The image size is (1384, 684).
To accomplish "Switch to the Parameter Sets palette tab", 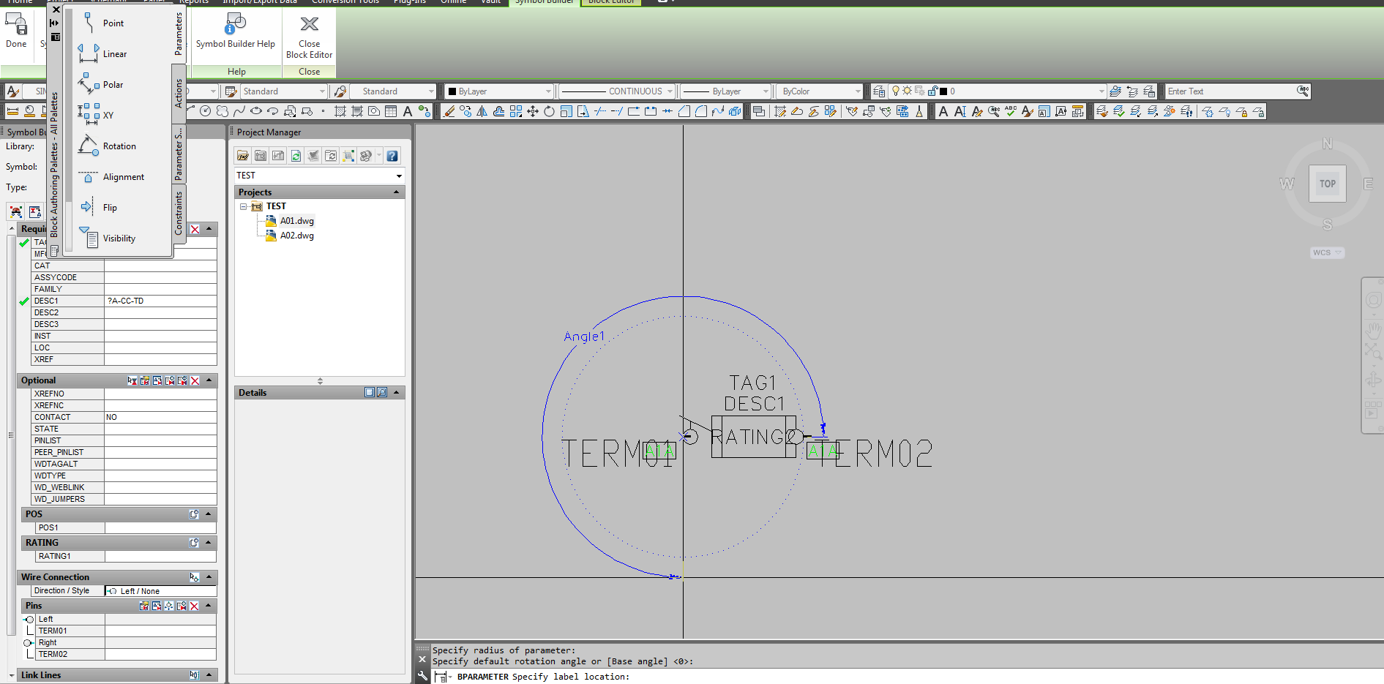I will 179,154.
